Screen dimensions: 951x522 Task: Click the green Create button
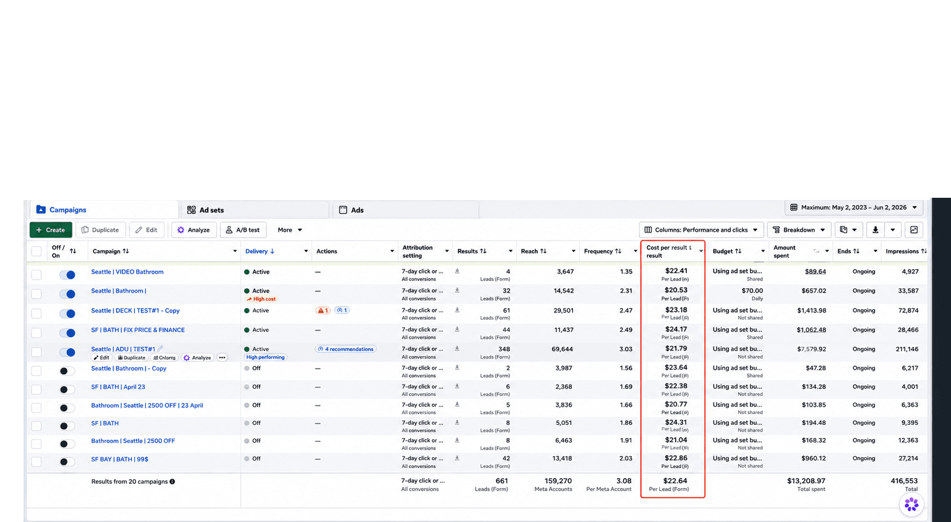click(x=51, y=230)
